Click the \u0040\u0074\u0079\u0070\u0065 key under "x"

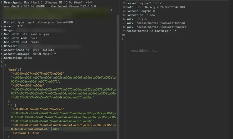[38, 109]
